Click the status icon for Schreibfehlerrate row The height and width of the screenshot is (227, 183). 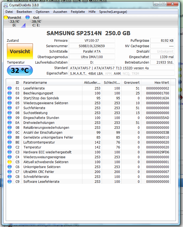(10, 177)
